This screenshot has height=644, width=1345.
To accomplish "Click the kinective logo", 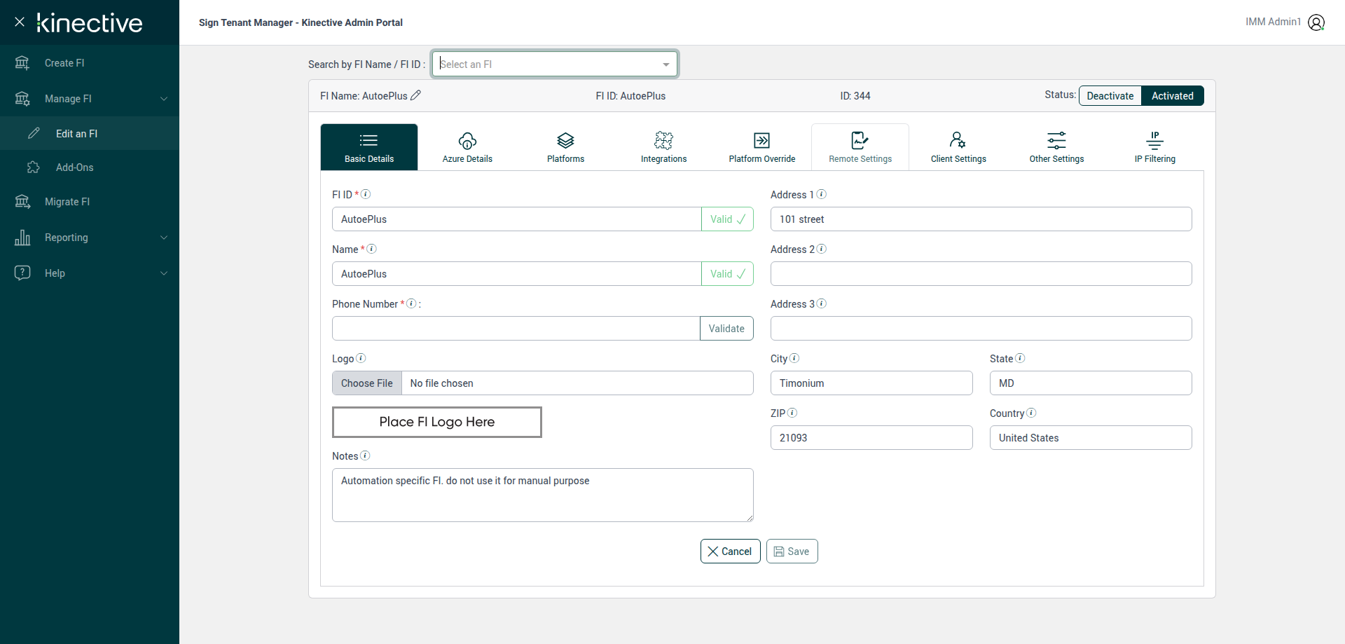I will (x=90, y=23).
